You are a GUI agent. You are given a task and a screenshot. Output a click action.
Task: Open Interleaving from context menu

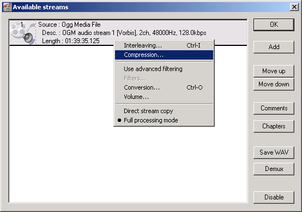tap(164, 45)
